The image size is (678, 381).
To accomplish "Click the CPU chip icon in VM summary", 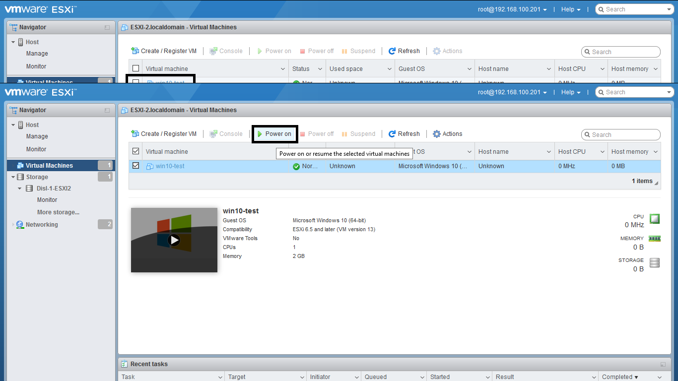I will click(655, 219).
